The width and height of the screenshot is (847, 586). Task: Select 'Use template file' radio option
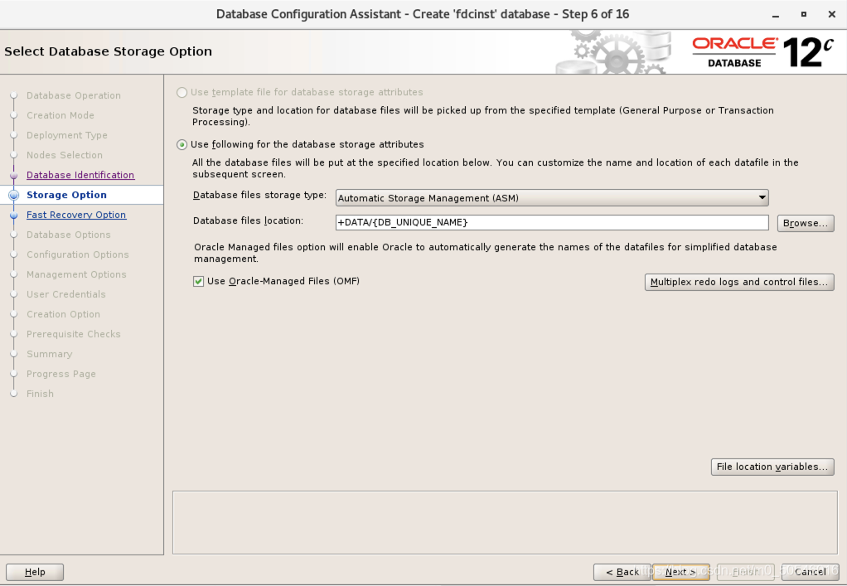click(x=182, y=92)
